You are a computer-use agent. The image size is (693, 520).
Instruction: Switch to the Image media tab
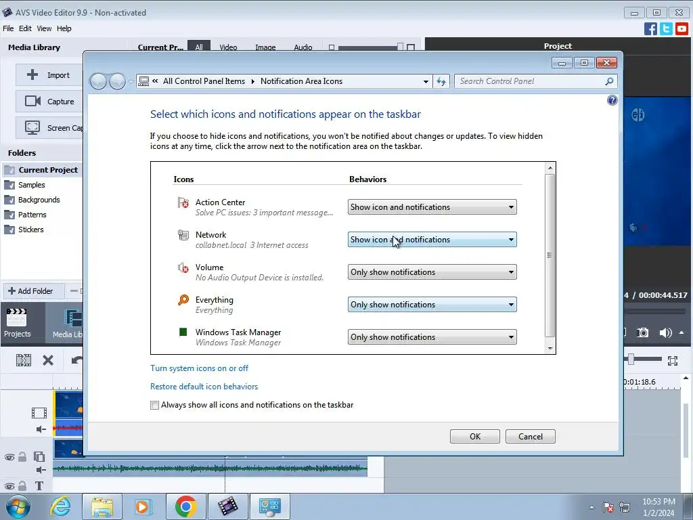click(x=265, y=47)
